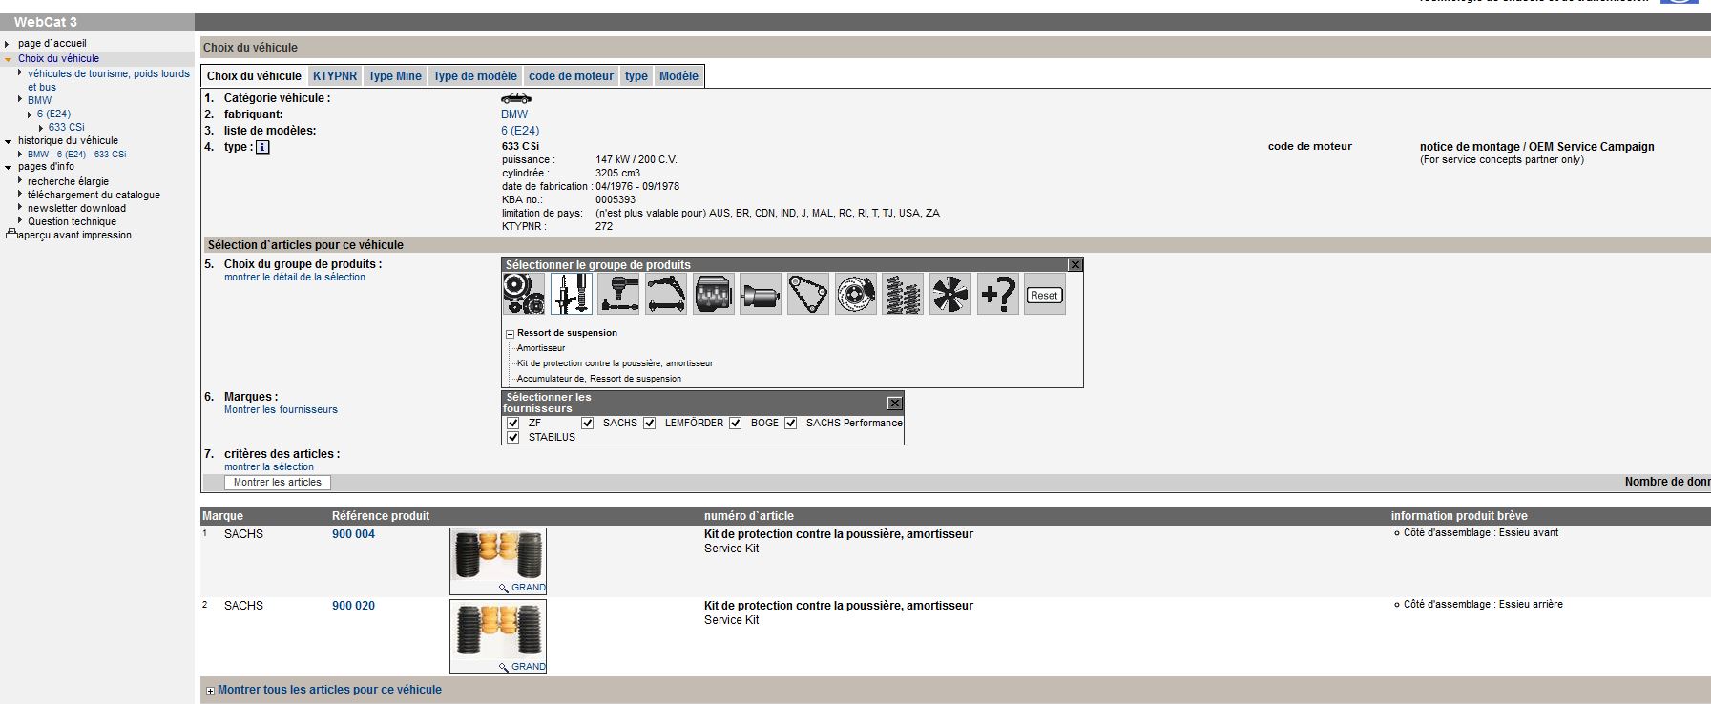Pick the timing belt product group icon
The width and height of the screenshot is (1711, 704).
[808, 294]
